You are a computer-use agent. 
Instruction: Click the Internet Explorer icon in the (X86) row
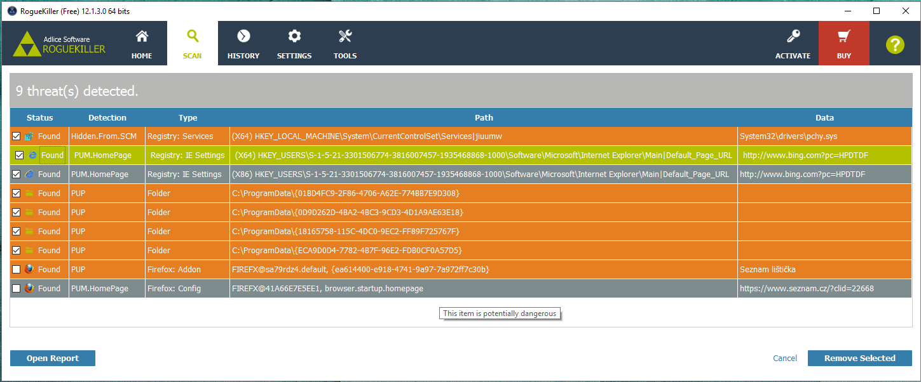pyautogui.click(x=29, y=175)
